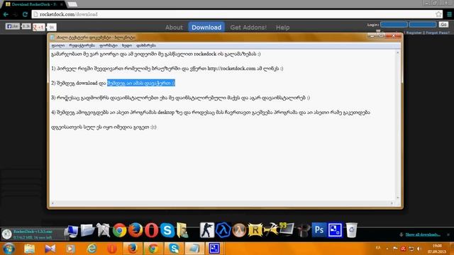Open the user folder icon in RocketDock
Viewport: 454px width, 255px height.
click(x=183, y=230)
